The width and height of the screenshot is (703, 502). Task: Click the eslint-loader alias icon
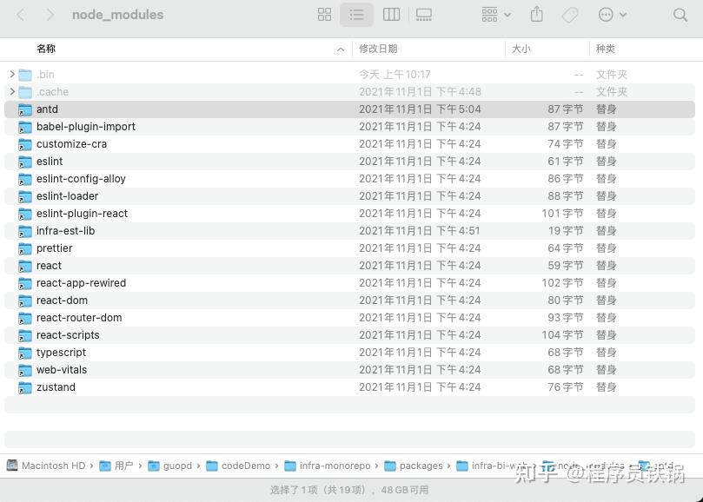click(25, 196)
